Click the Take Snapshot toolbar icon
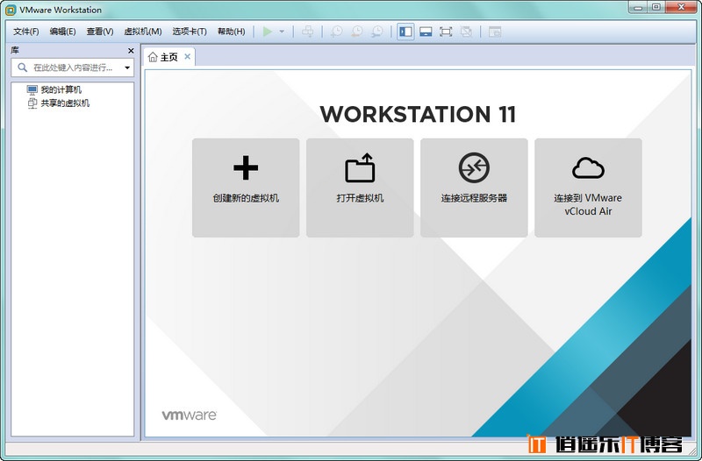Viewport: 702px width, 461px height. 336,32
